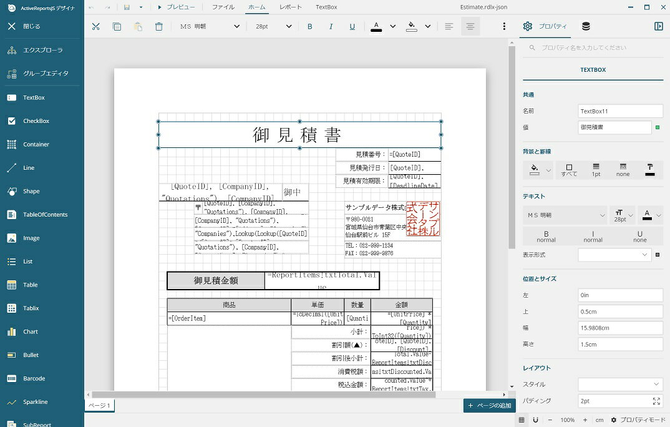
Task: Click the Delete trash icon
Action: point(158,26)
